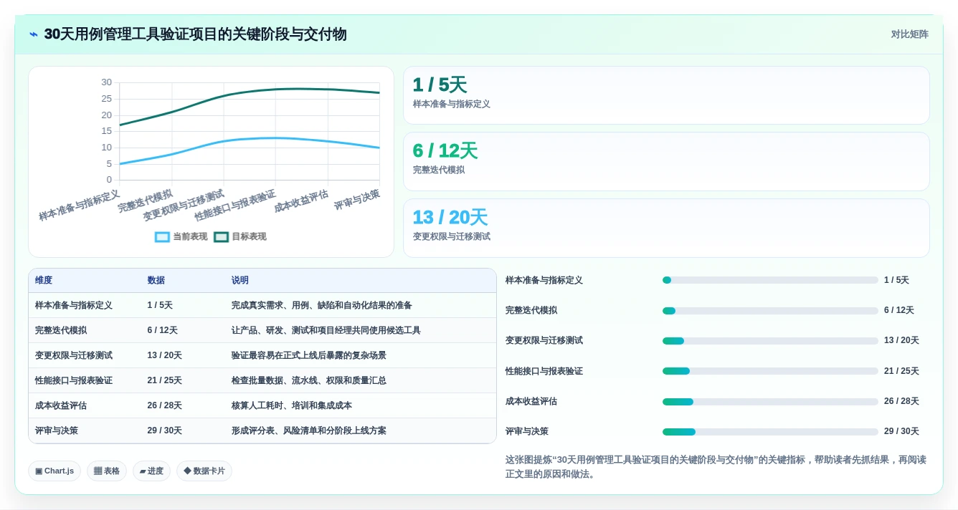Click chart x-axis label 评审与决策
The image size is (958, 510).
tap(357, 200)
